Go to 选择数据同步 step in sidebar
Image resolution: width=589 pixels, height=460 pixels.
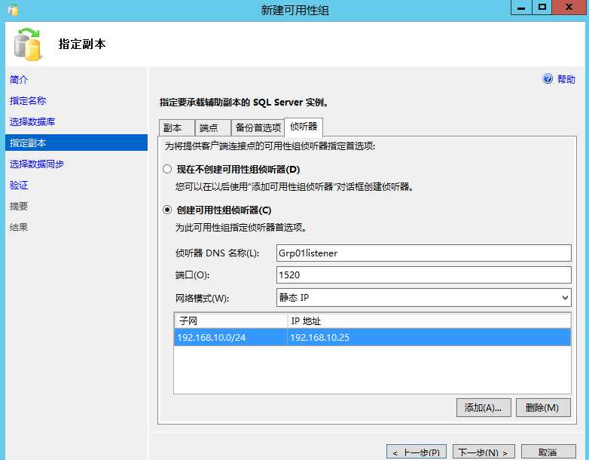click(37, 164)
